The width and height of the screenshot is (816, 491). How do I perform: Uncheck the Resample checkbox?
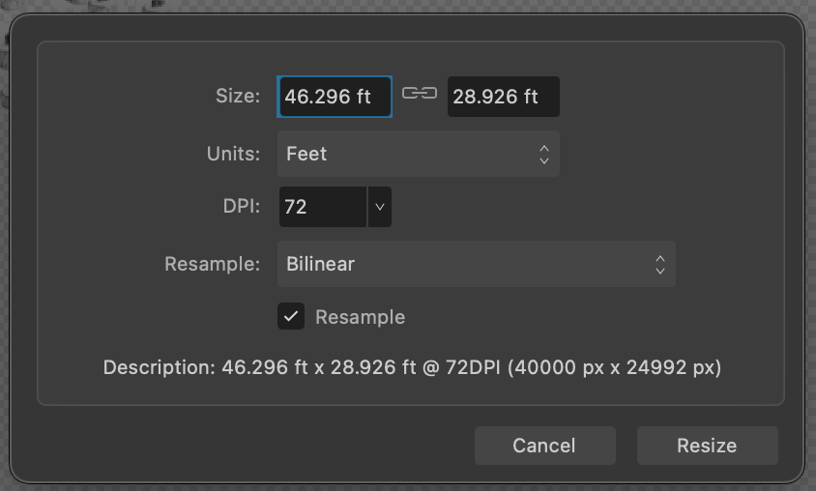point(291,316)
